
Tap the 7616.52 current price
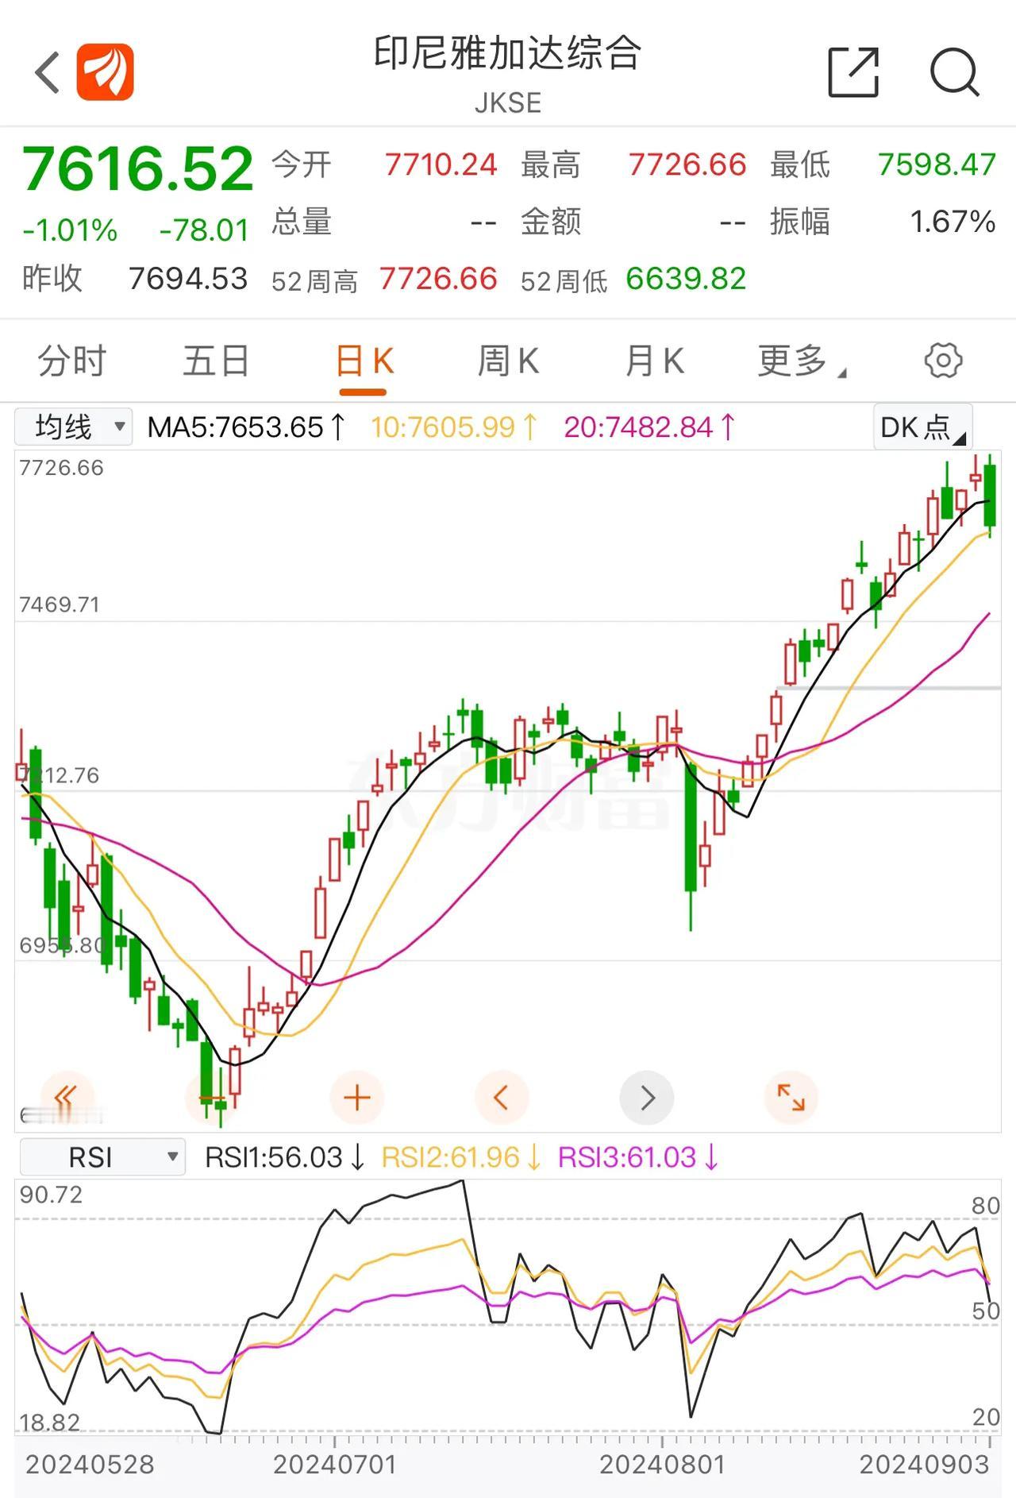(138, 169)
